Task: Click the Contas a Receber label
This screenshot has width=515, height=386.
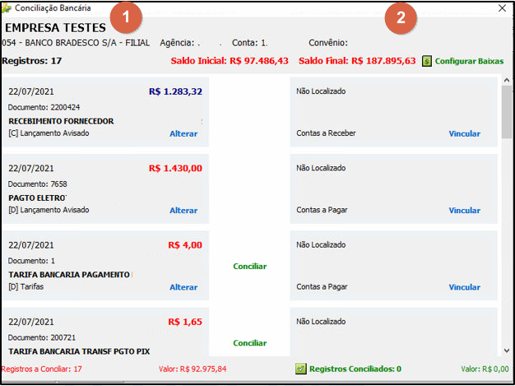Action: tap(326, 133)
